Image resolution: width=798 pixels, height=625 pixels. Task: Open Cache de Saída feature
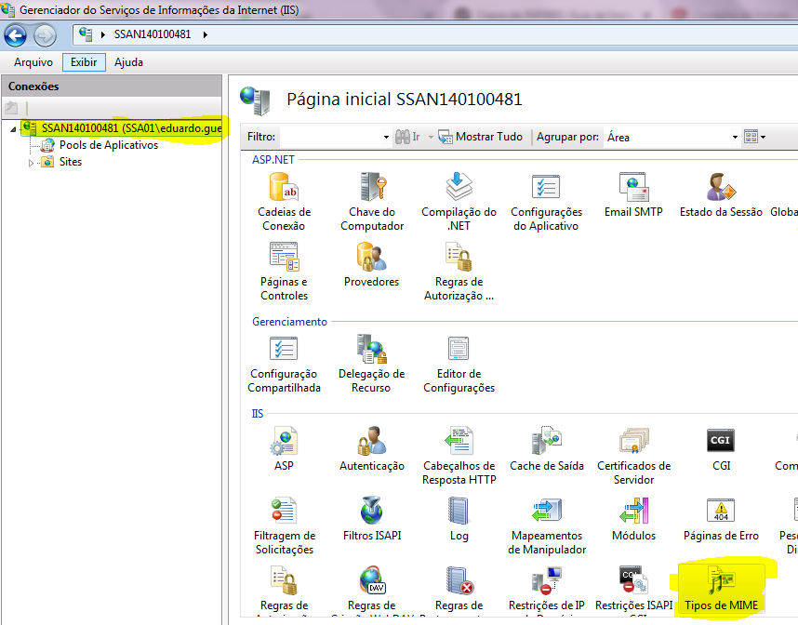[547, 449]
